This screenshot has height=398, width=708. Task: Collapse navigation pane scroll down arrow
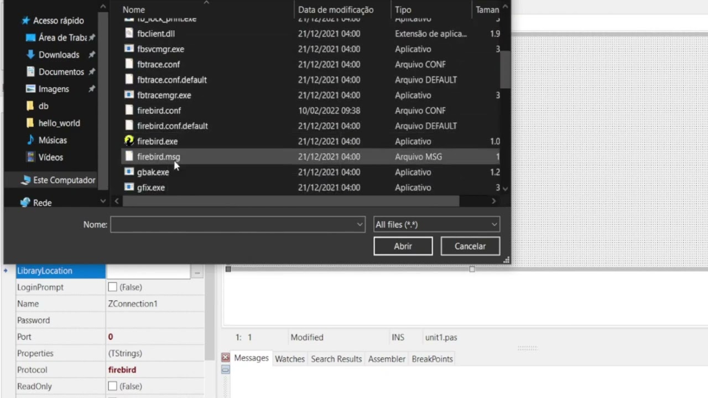(x=103, y=201)
